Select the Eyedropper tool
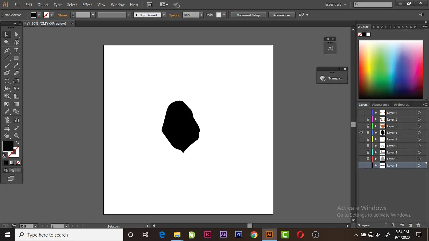 coord(7,112)
